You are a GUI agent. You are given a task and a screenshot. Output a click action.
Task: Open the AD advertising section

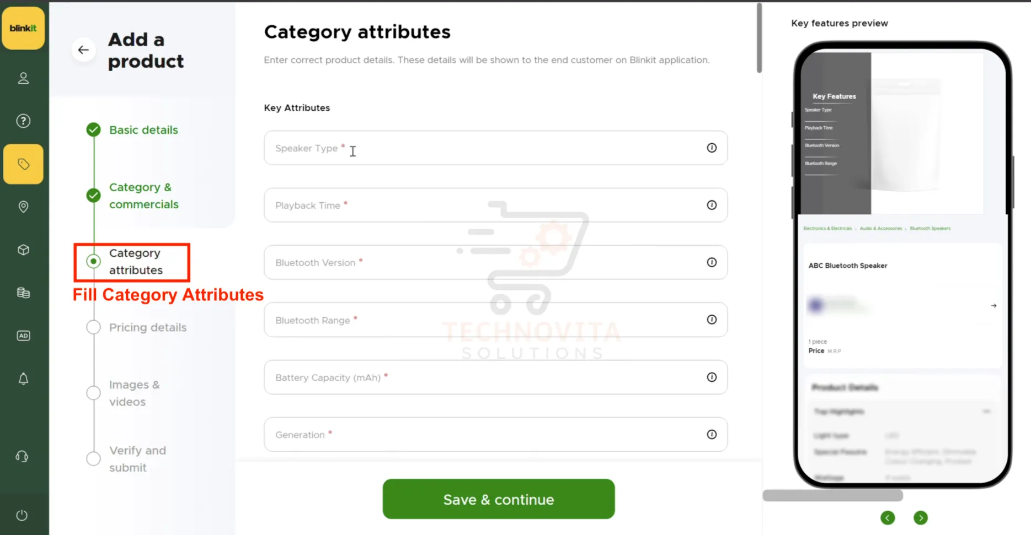[23, 336]
